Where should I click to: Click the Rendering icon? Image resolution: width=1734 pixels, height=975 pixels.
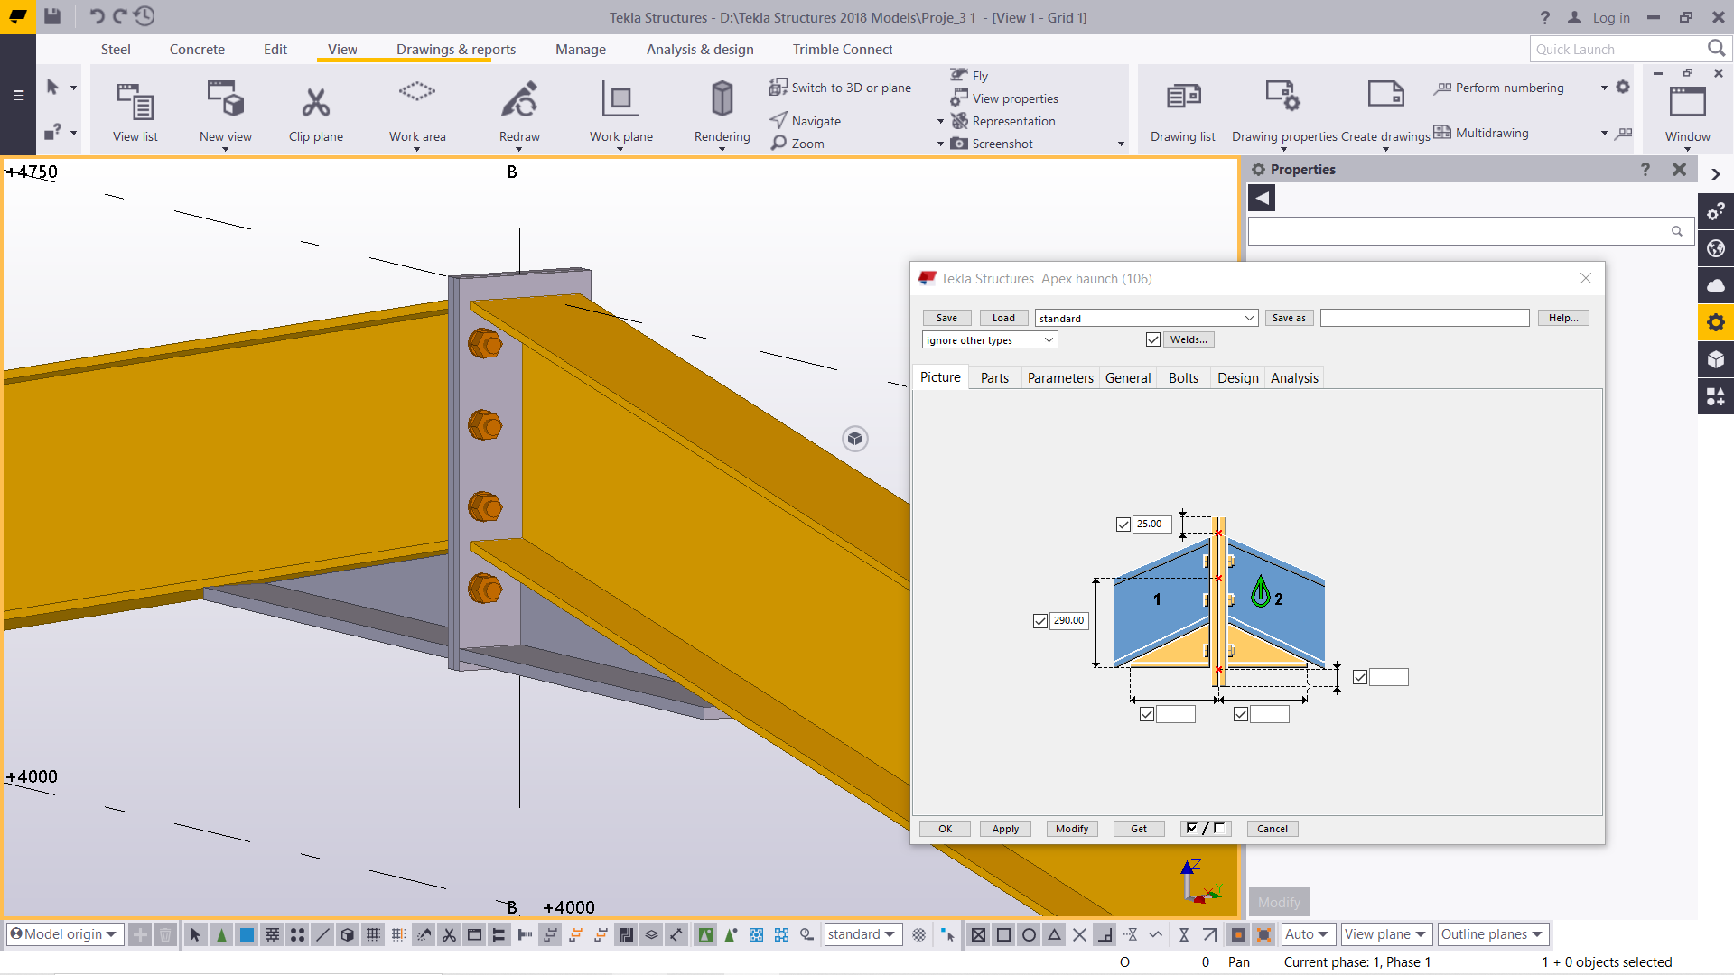point(722,99)
